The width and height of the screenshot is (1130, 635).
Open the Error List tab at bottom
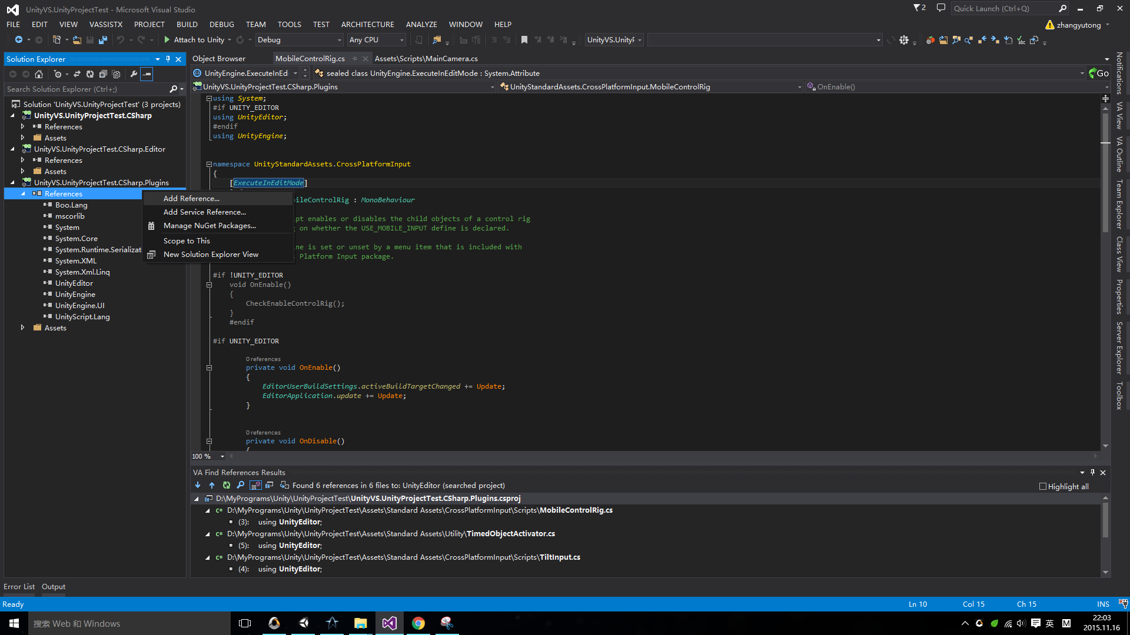pos(19,586)
